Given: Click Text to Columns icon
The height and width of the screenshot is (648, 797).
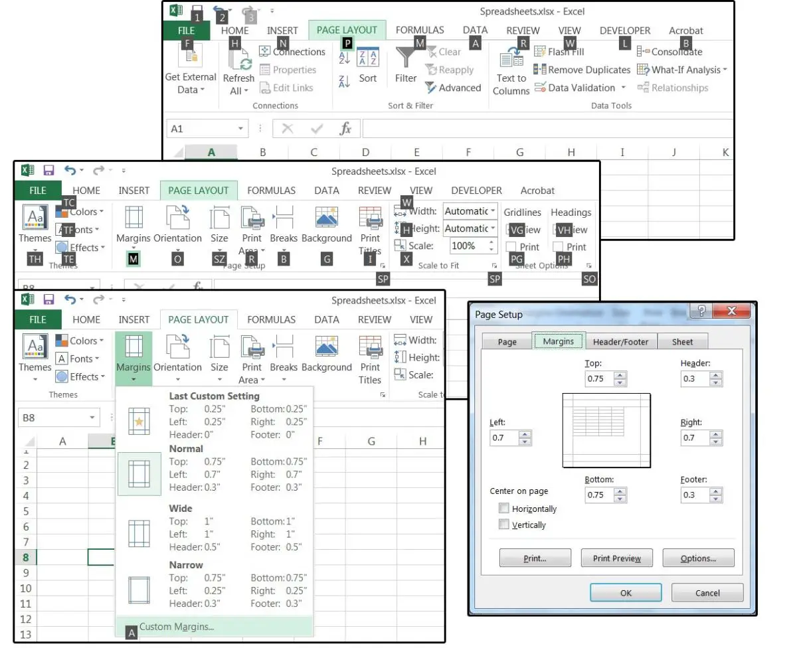Looking at the screenshot, I should pos(511,58).
